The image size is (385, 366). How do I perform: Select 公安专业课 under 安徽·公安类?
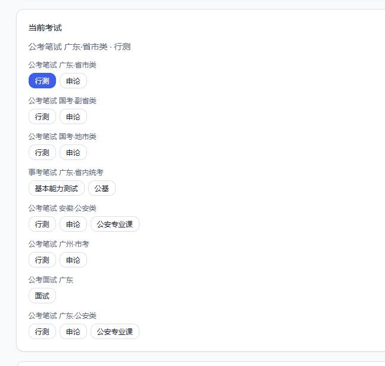[115, 224]
